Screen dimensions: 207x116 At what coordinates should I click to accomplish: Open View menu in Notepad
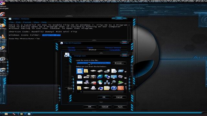pos(36,22)
